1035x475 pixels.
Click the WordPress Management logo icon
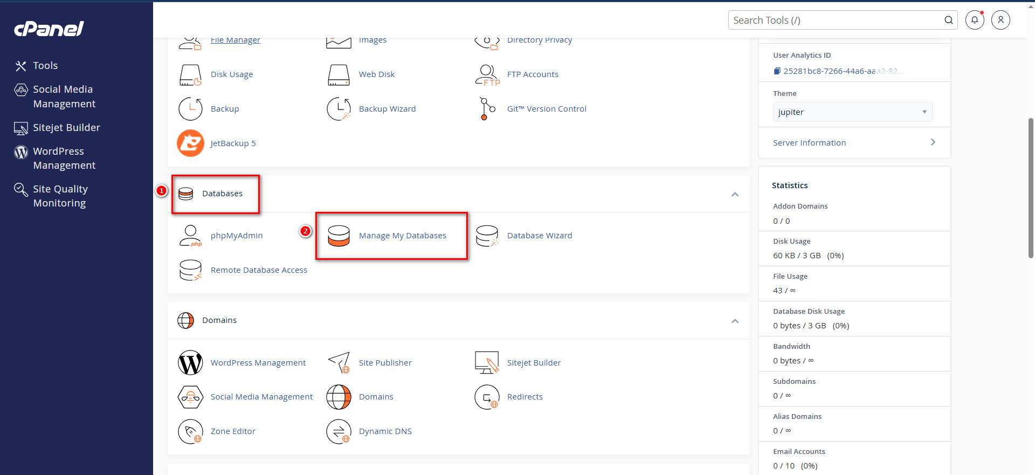pyautogui.click(x=190, y=363)
